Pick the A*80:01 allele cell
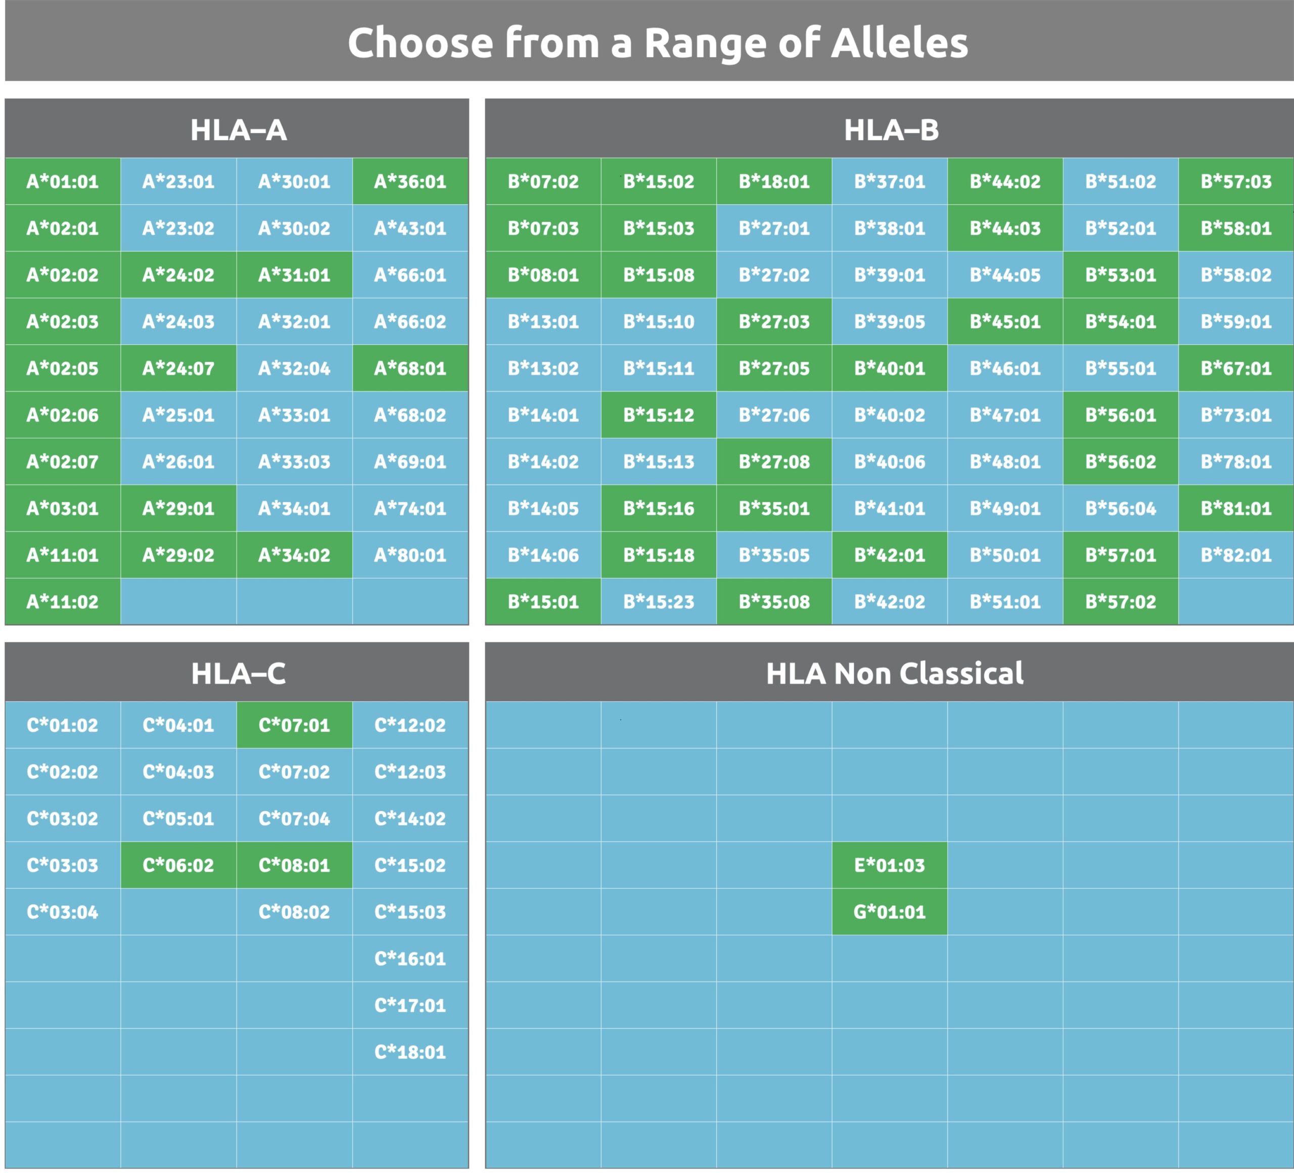The image size is (1294, 1173). (x=410, y=555)
